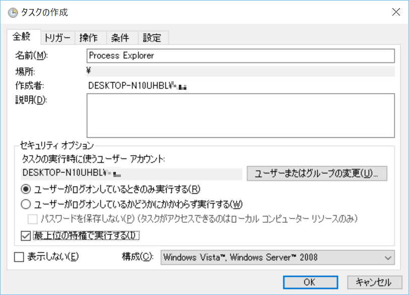Check the 表示しない checkbox

19,257
